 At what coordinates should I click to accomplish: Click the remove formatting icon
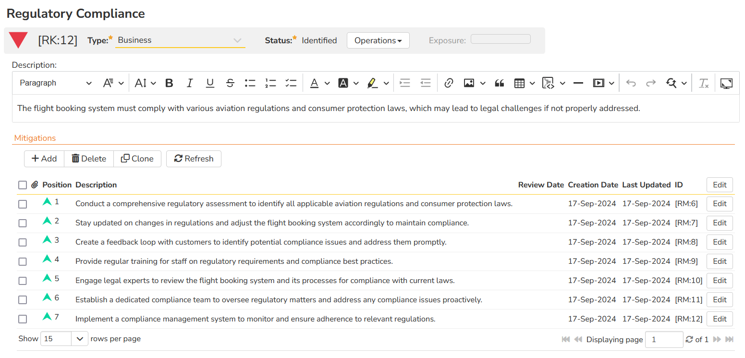[x=704, y=83]
